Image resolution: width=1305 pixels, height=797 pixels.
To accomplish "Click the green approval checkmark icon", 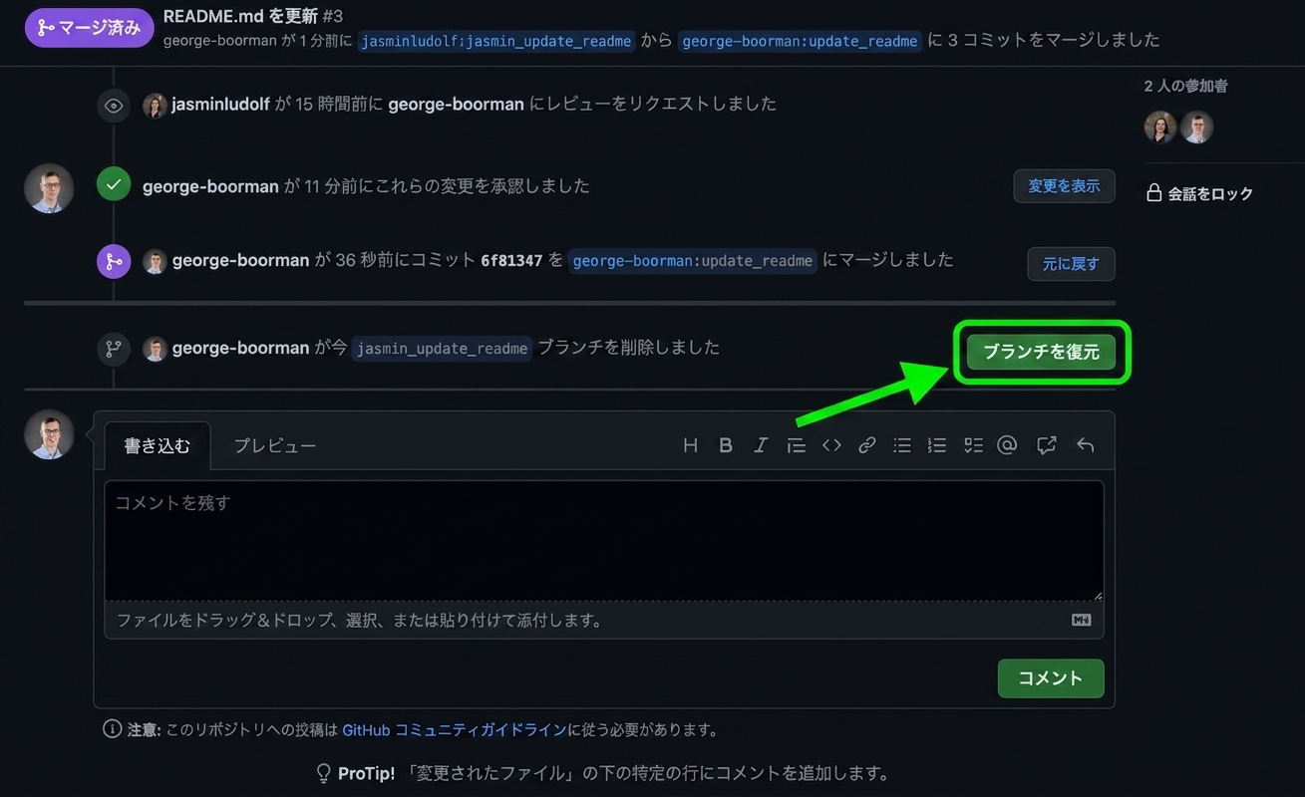I will point(114,184).
